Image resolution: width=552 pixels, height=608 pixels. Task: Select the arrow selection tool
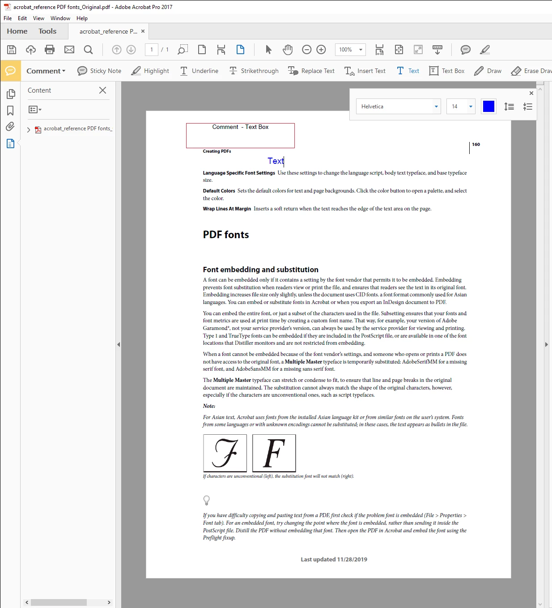pos(268,50)
